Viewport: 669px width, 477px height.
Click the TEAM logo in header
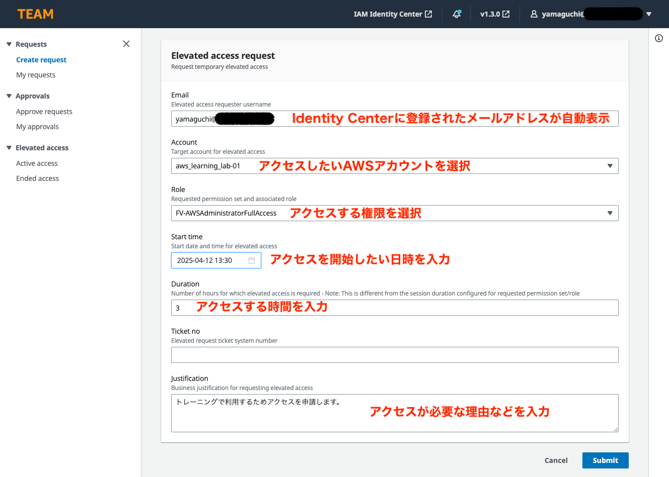[35, 14]
